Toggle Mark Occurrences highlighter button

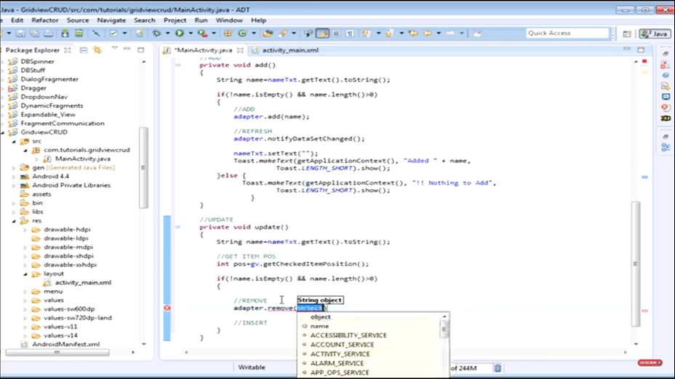[322, 33]
